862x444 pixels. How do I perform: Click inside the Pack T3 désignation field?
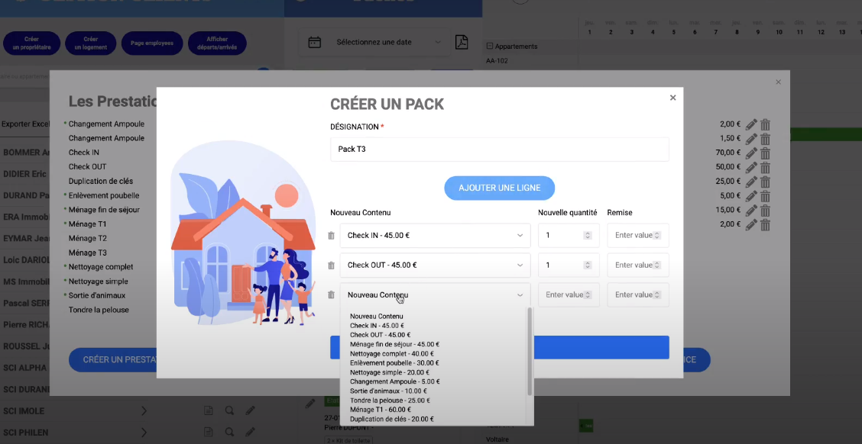coord(499,150)
